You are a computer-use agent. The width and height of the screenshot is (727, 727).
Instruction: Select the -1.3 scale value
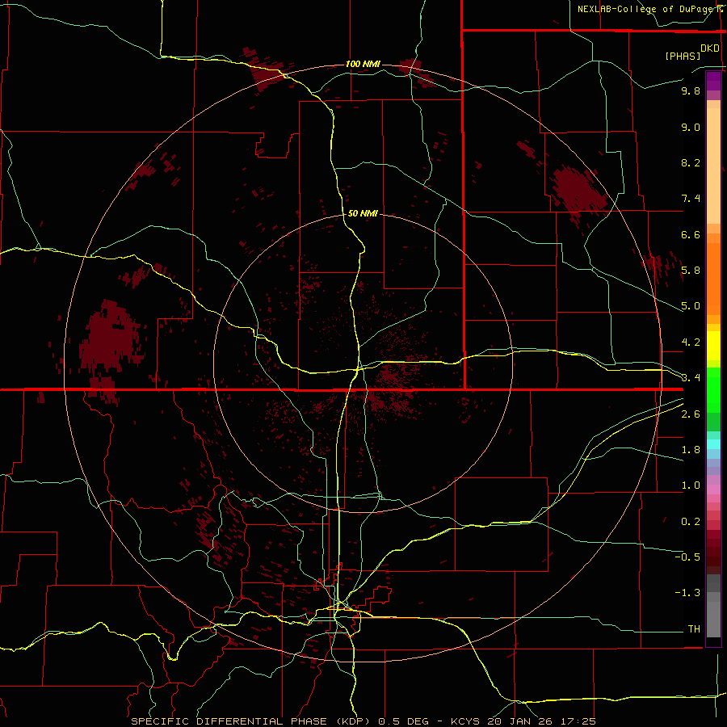tap(687, 593)
